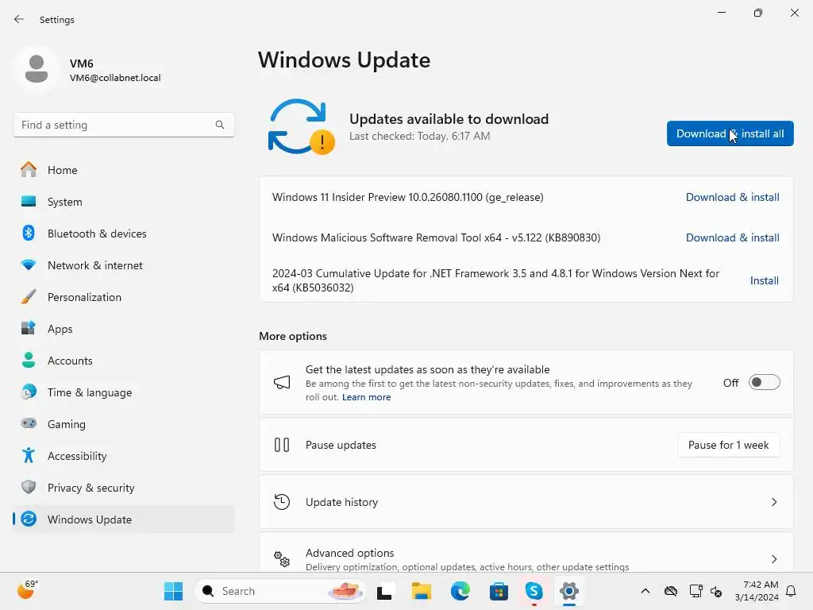
Task: Expand Advanced options with its chevron
Action: tap(774, 559)
